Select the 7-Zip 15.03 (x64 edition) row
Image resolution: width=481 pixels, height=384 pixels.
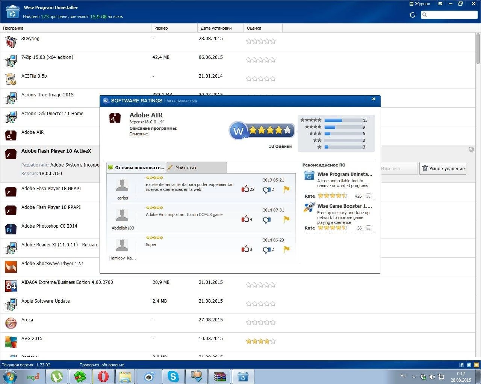click(238, 60)
